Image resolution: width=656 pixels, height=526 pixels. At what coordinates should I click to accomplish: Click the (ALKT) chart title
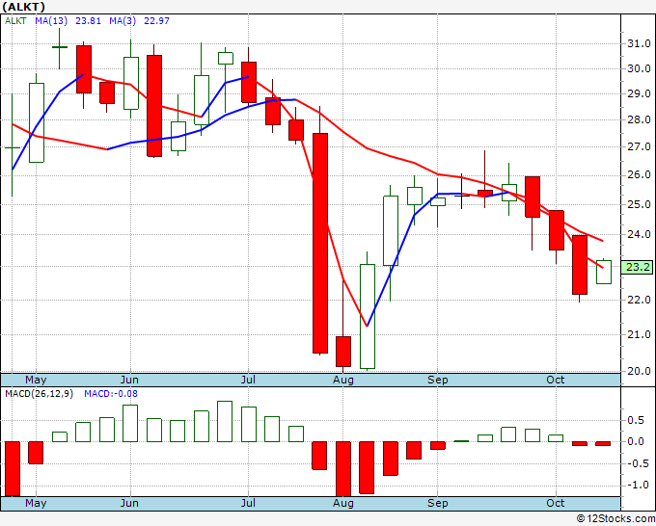(23, 7)
